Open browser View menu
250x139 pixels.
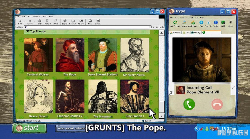tap(29, 16)
